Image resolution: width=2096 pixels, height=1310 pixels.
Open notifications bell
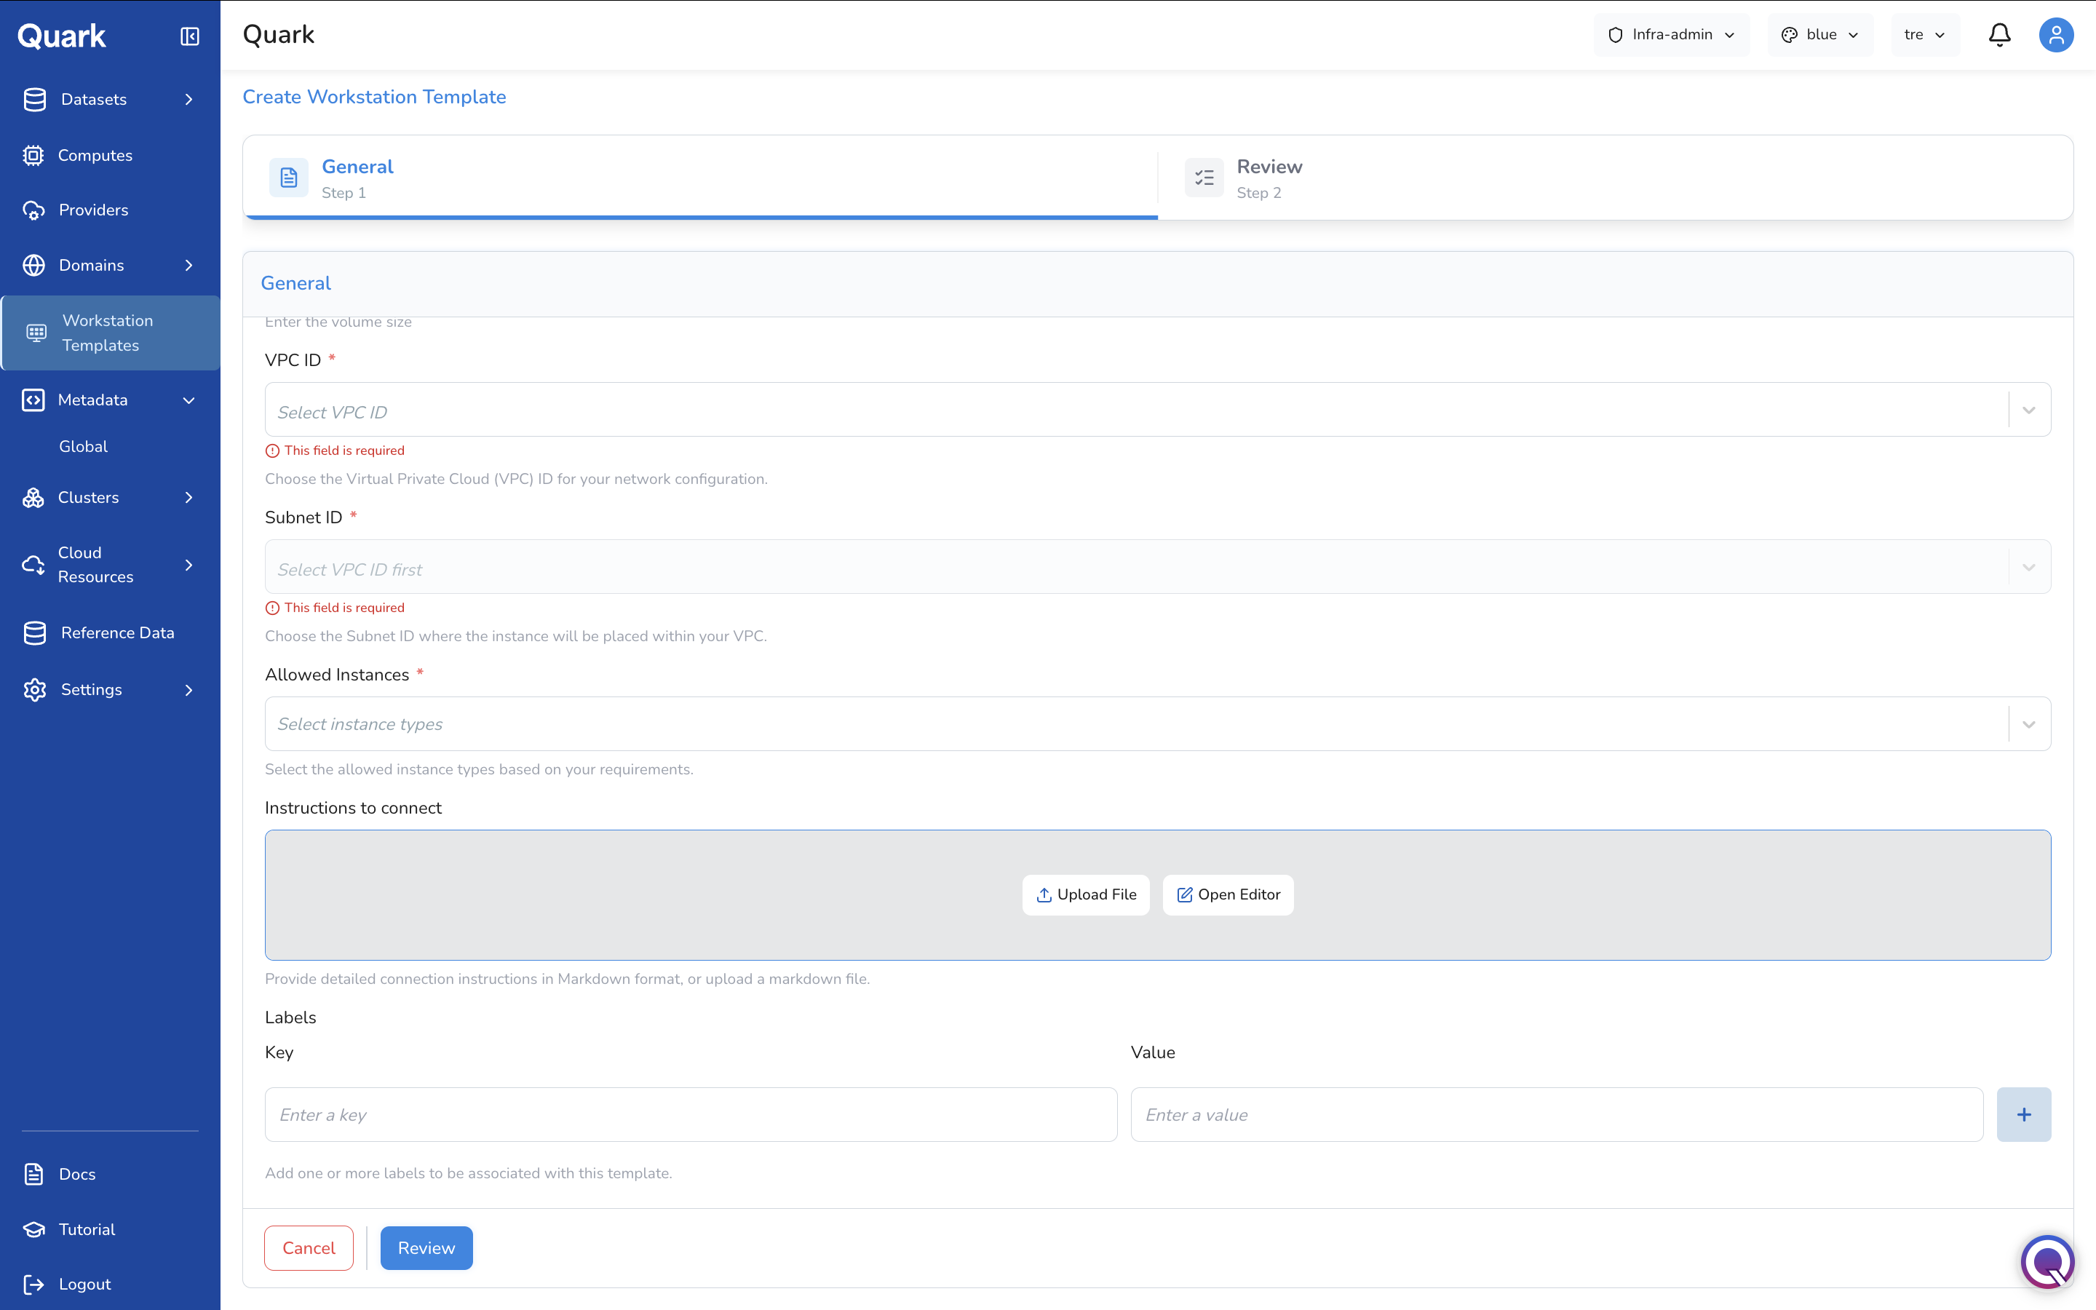pyautogui.click(x=1999, y=35)
